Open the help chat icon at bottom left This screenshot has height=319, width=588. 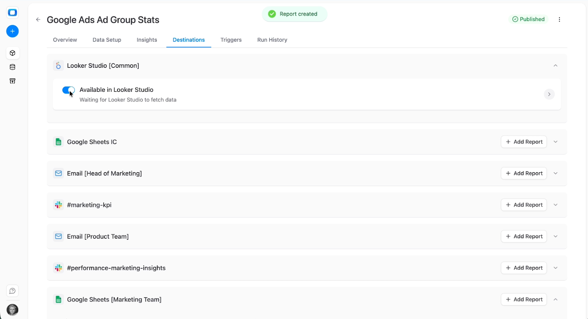tap(12, 291)
